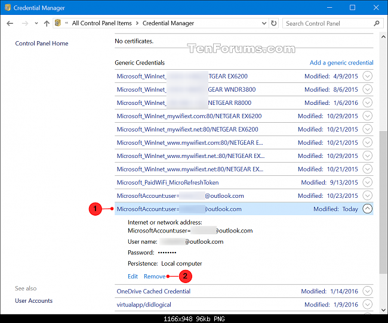Expand OneDrive Cached Credential chevron
The width and height of the screenshot is (388, 323).
point(368,291)
